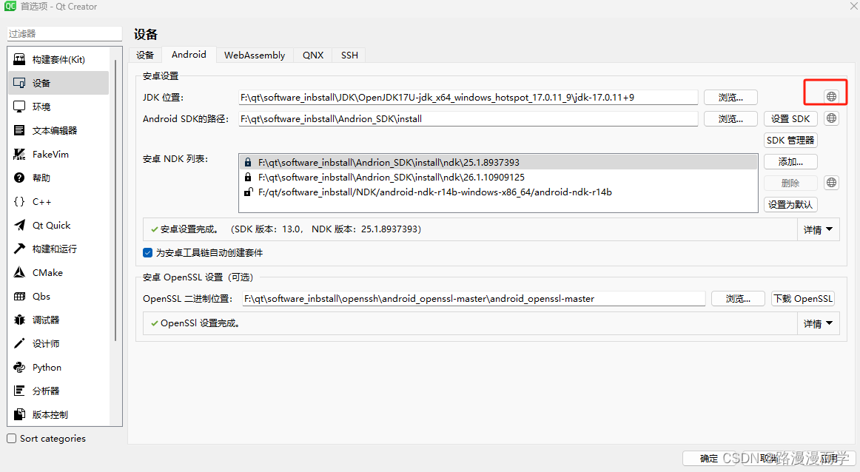
Task: Open the SDK 管理器 button
Action: [790, 140]
